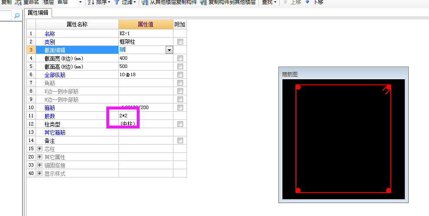Click the 角筋 property label

pos(50,83)
